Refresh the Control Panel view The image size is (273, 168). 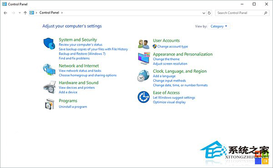tap(209, 13)
